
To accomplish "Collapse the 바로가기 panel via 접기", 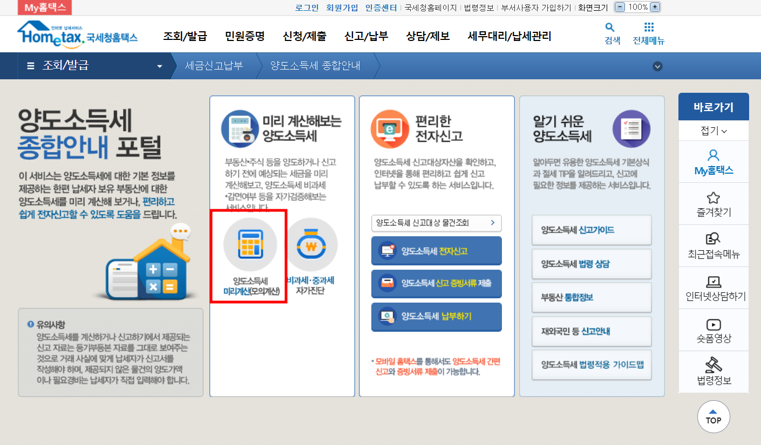I will (x=713, y=130).
